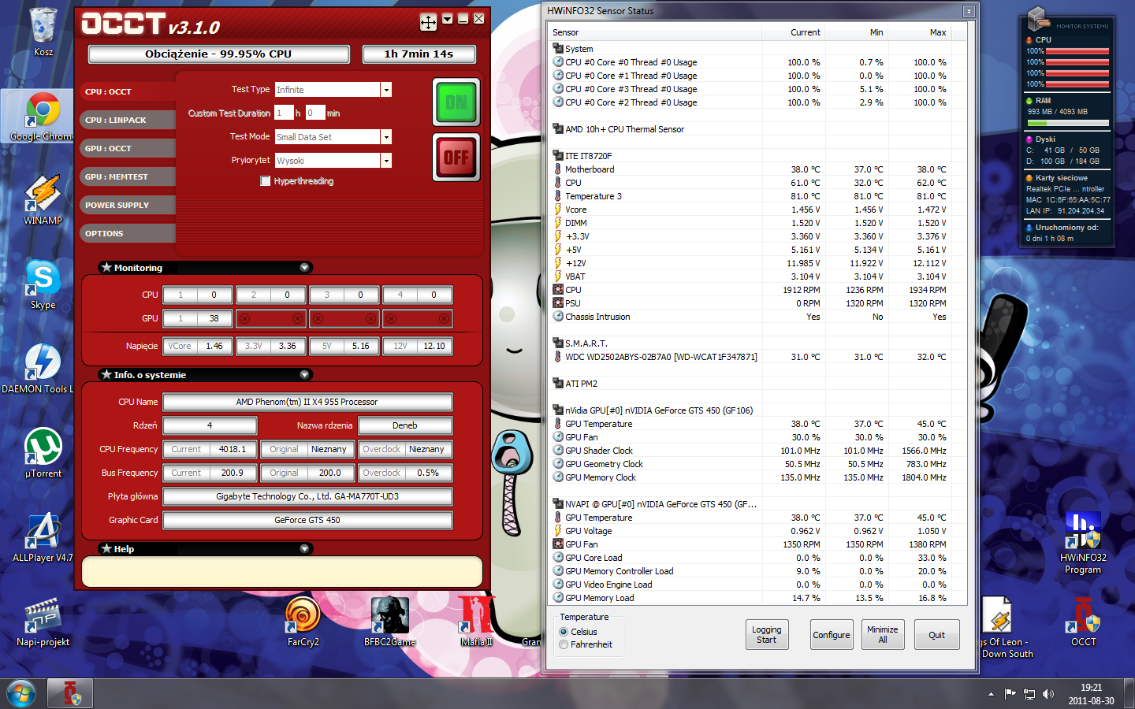1135x709 pixels.
Task: Open the Kosz recycle bin icon
Action: (43, 32)
